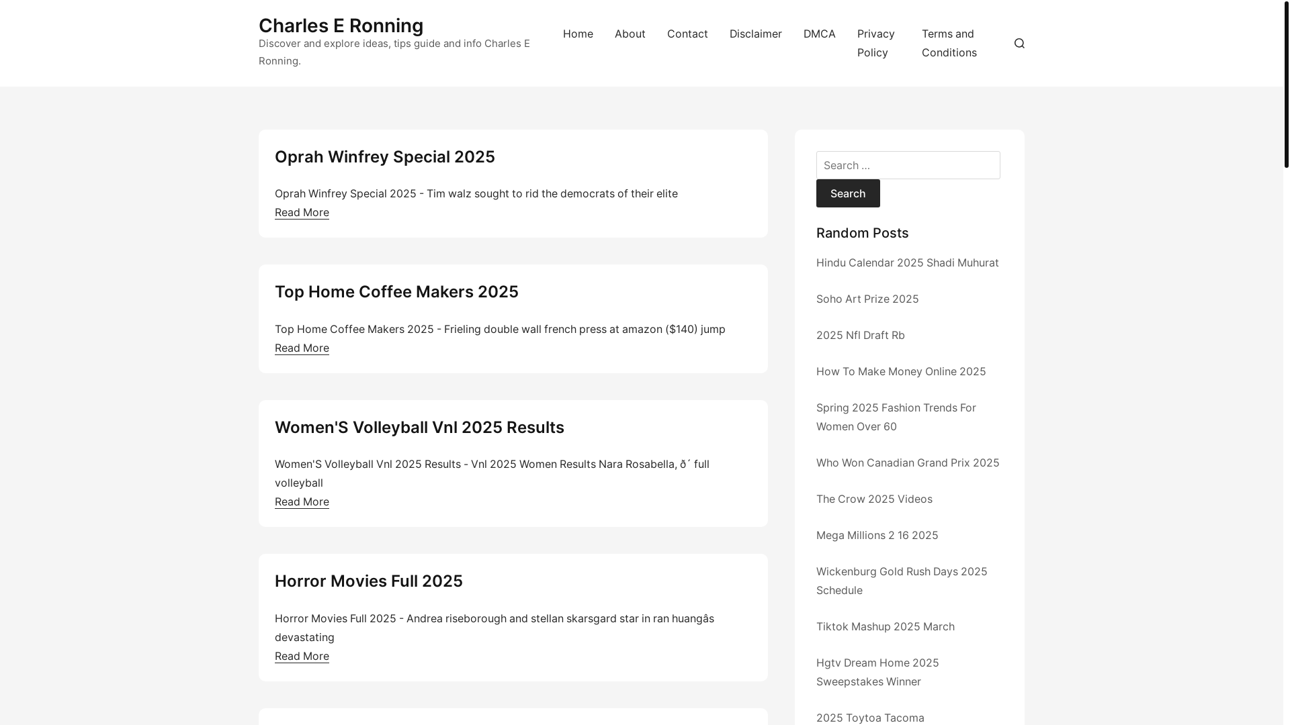Open The Crow 2025 Videos link
Screen dimensions: 1290x725
[x=874, y=499]
